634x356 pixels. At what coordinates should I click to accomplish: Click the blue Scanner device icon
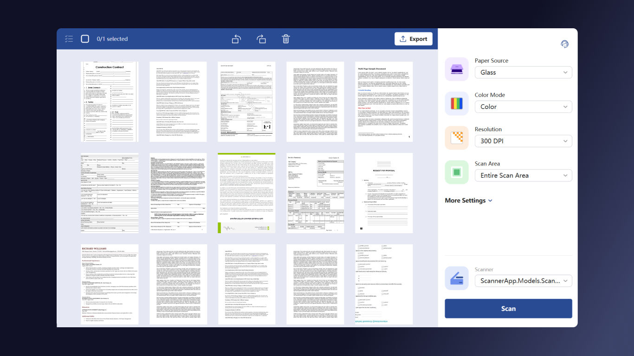457,278
